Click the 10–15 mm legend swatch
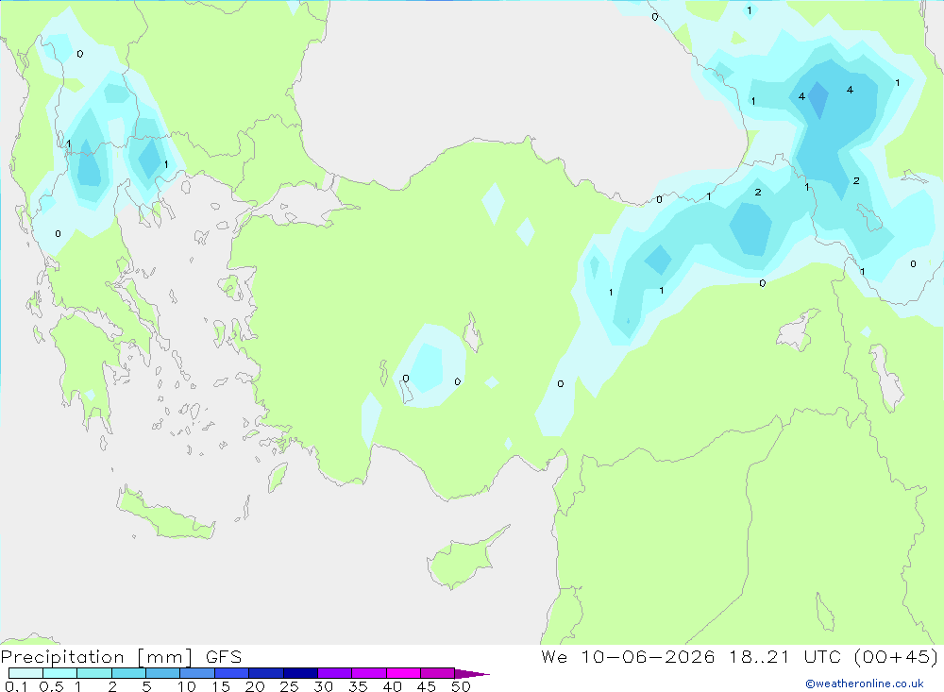Image resolution: width=944 pixels, height=692 pixels. pyautogui.click(x=197, y=673)
